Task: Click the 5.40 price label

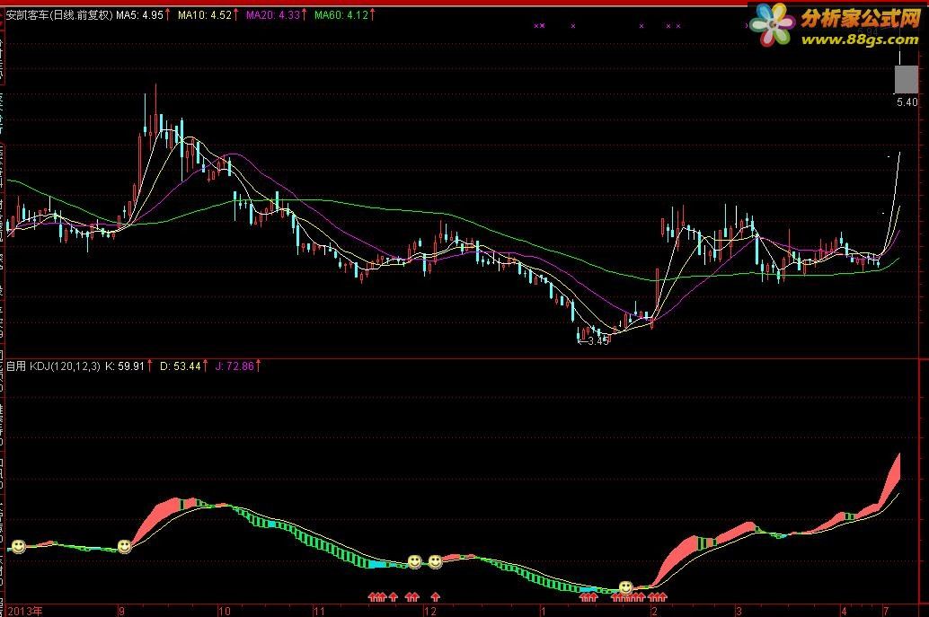Action: [x=907, y=101]
